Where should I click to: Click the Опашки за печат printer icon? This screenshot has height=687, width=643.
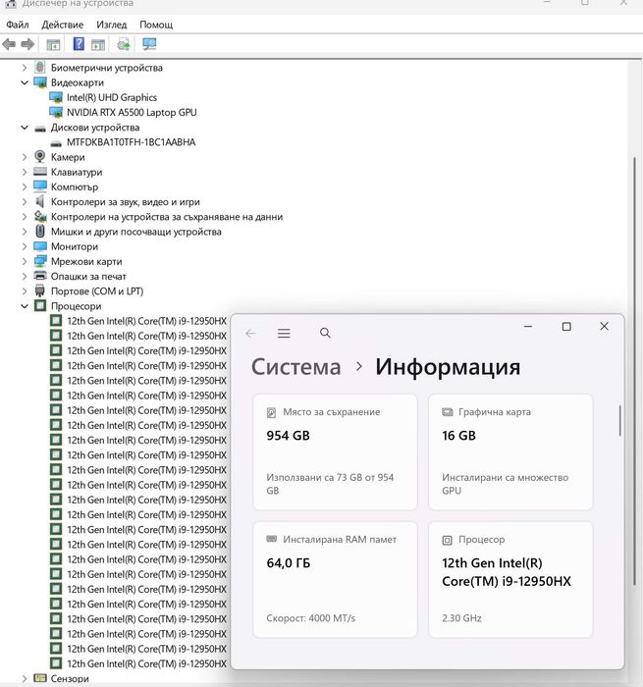pos(40,276)
